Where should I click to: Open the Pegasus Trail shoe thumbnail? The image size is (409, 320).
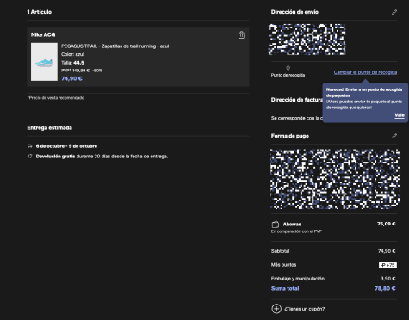(44, 62)
